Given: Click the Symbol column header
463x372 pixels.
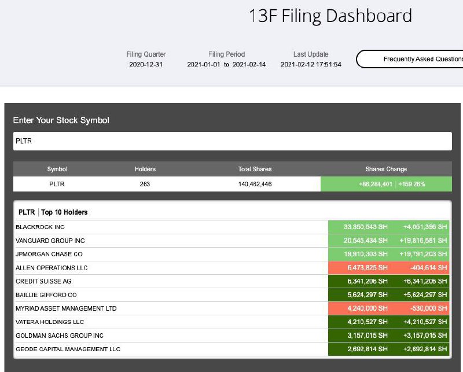Looking at the screenshot, I should [x=57, y=169].
